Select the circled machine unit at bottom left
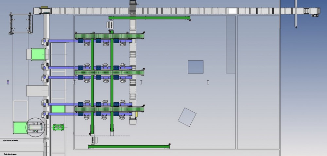 [35, 126]
